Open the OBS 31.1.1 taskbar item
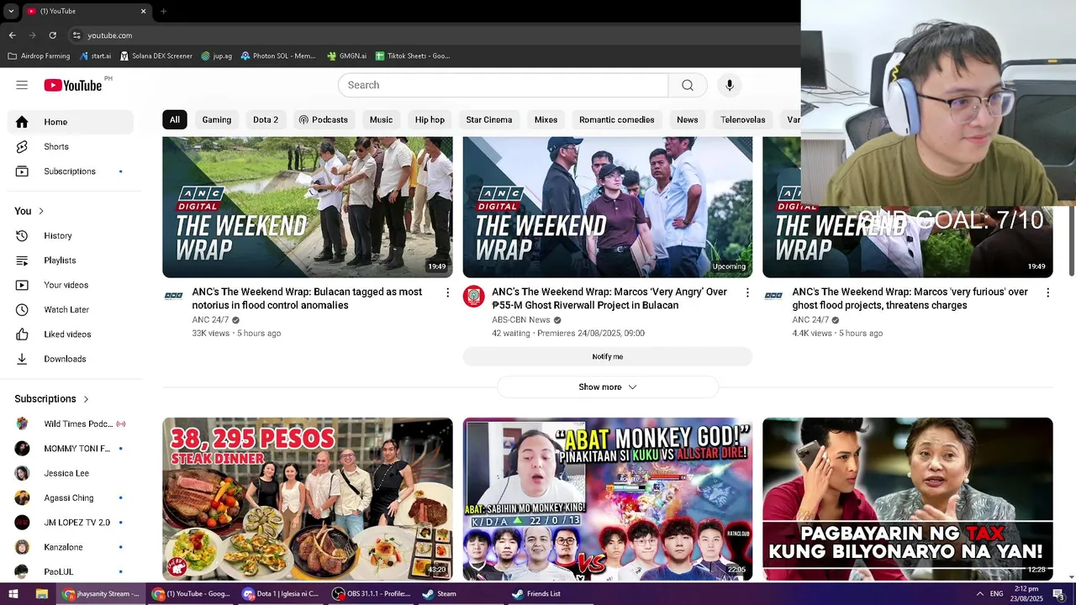The width and height of the screenshot is (1076, 605). click(x=372, y=593)
